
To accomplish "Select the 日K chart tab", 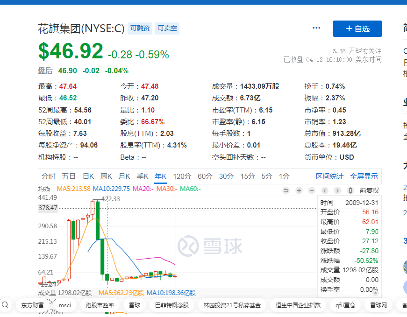I will click(88, 176).
